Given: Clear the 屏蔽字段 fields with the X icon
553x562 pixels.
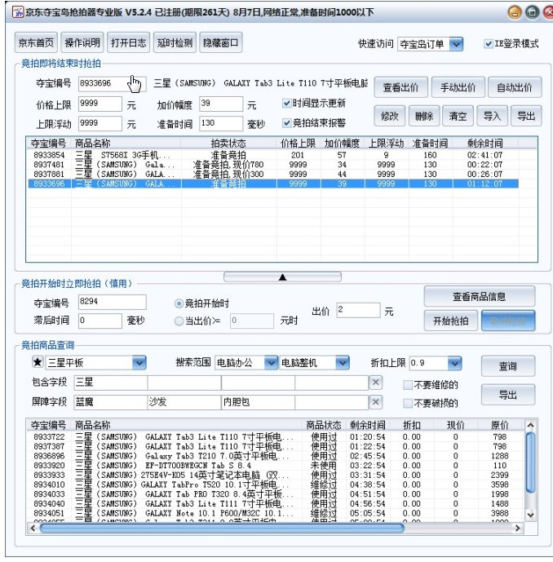Looking at the screenshot, I should point(375,402).
